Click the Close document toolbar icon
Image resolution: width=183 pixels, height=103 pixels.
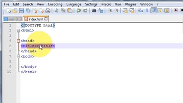(x=35, y=11)
